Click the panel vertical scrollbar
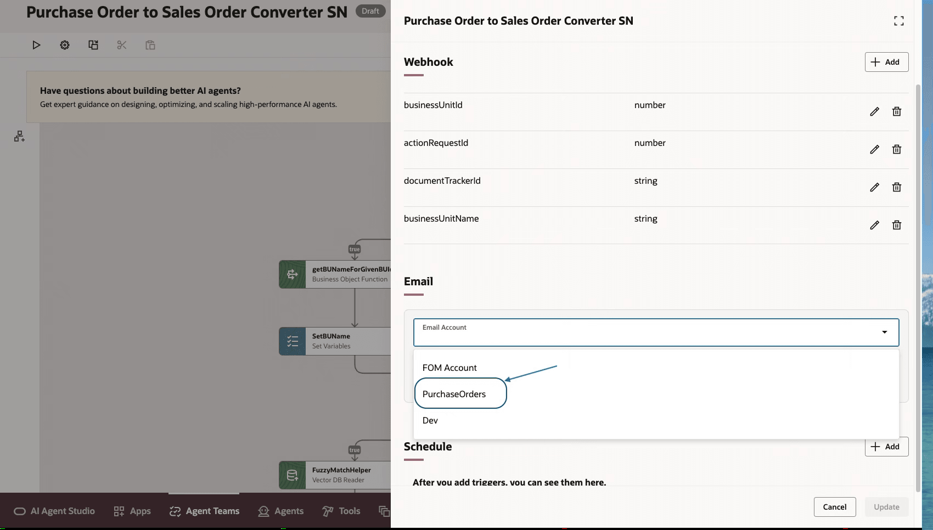The width and height of the screenshot is (933, 530). click(x=918, y=288)
